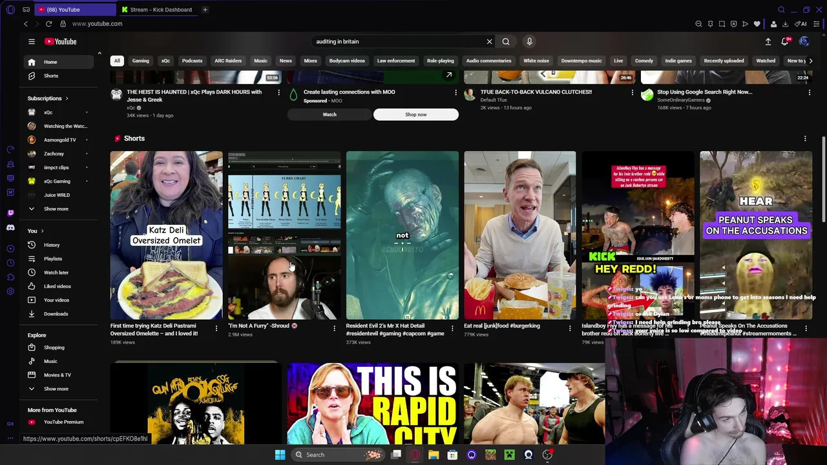
Task: Open Watch later in the sidebar
Action: pyautogui.click(x=59, y=273)
